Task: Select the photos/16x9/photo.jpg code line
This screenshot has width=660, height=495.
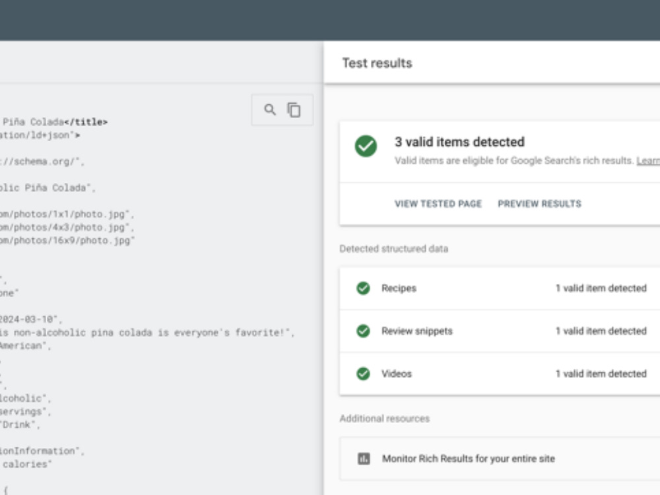Action: coord(67,240)
